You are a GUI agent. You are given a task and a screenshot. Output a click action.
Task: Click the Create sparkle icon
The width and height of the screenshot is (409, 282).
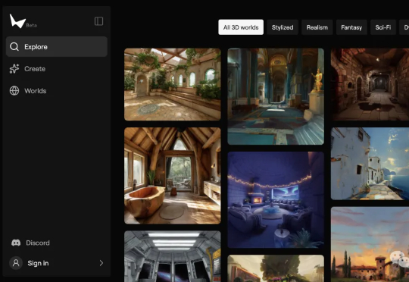(14, 69)
